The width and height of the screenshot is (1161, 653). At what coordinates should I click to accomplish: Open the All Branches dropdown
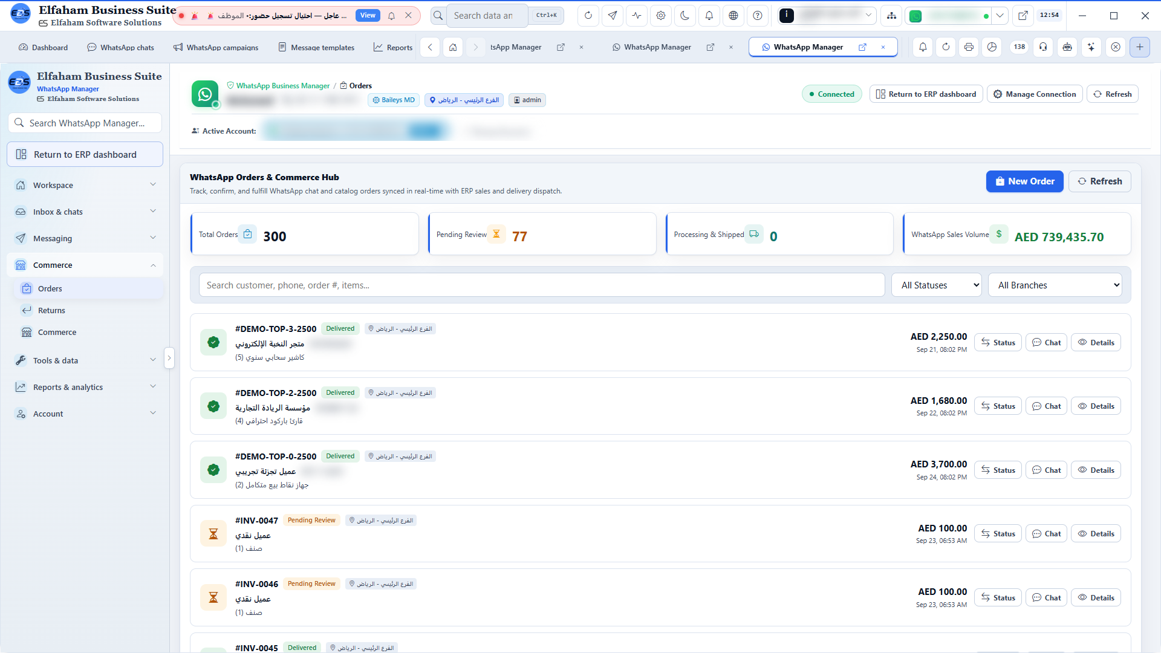pyautogui.click(x=1055, y=285)
